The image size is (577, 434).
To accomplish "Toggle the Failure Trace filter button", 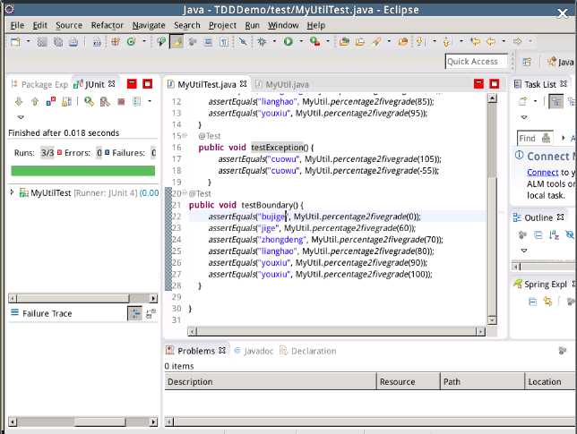I will 134,313.
